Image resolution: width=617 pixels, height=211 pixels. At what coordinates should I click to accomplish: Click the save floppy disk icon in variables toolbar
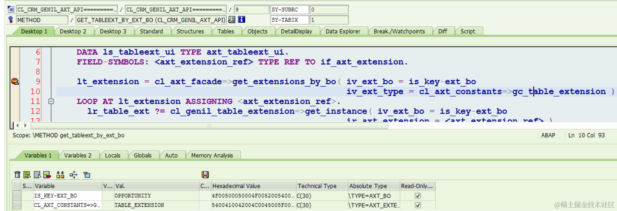[205, 175]
